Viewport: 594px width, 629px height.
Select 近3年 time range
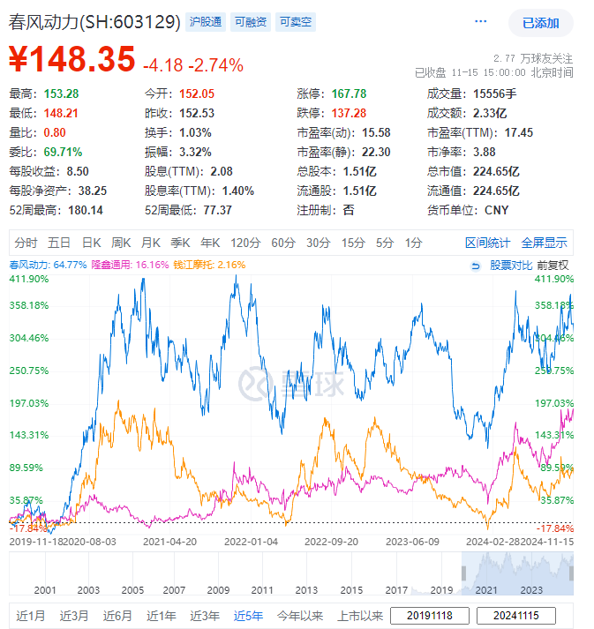point(204,616)
